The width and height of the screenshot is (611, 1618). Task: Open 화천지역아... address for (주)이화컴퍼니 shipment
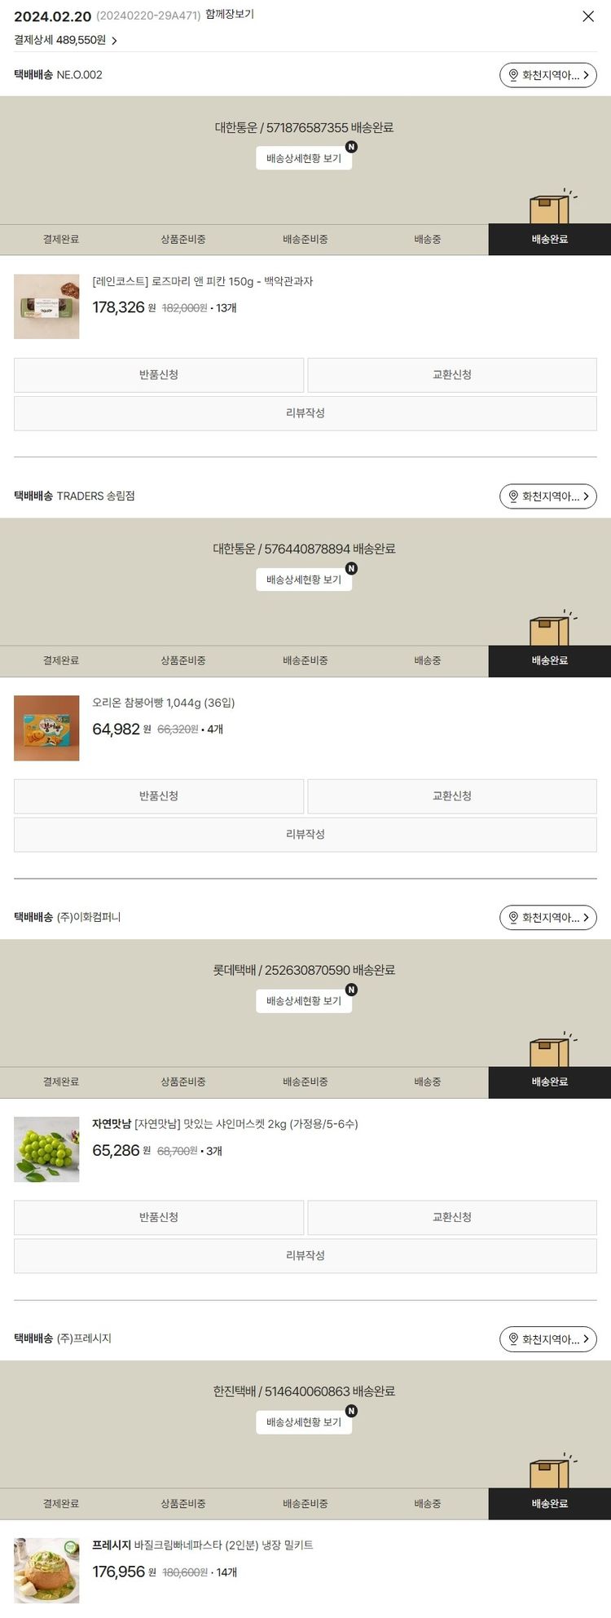548,918
